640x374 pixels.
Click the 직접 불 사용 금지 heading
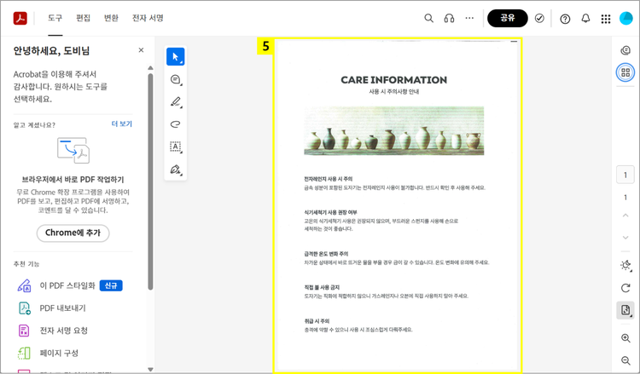322,287
